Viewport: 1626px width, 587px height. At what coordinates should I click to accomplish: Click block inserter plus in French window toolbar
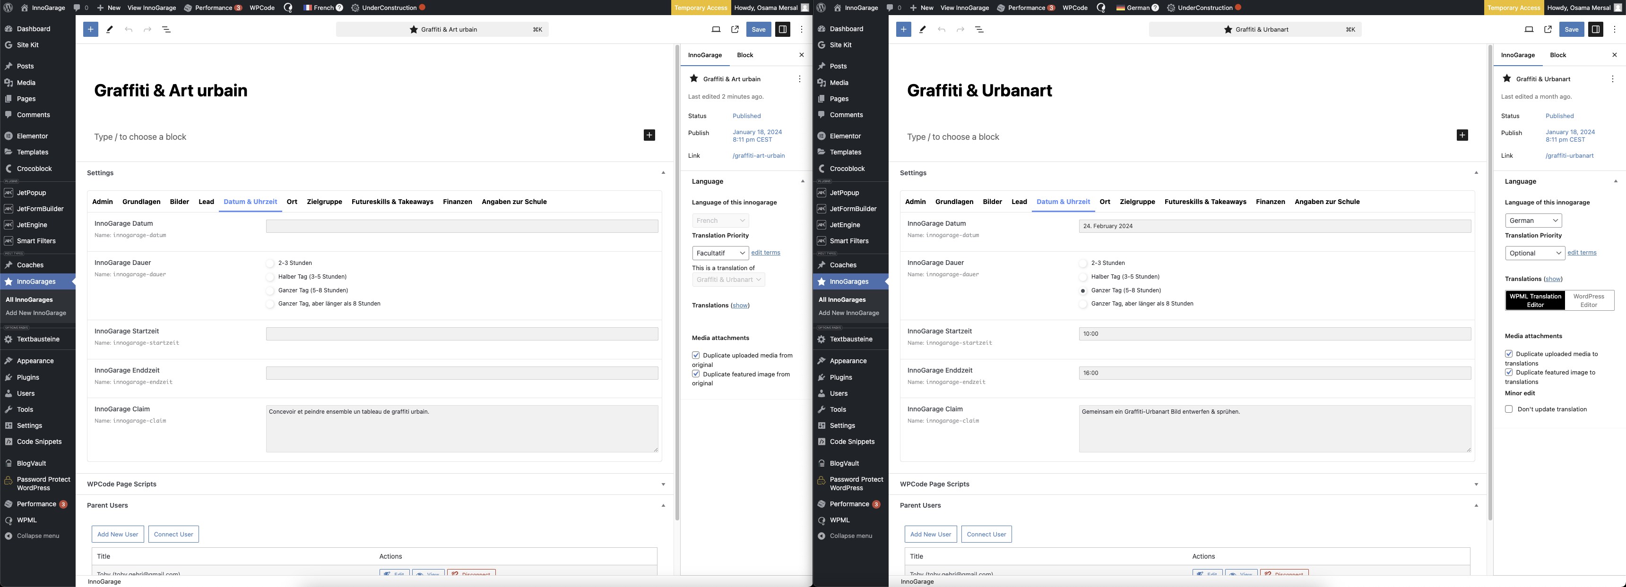90,29
